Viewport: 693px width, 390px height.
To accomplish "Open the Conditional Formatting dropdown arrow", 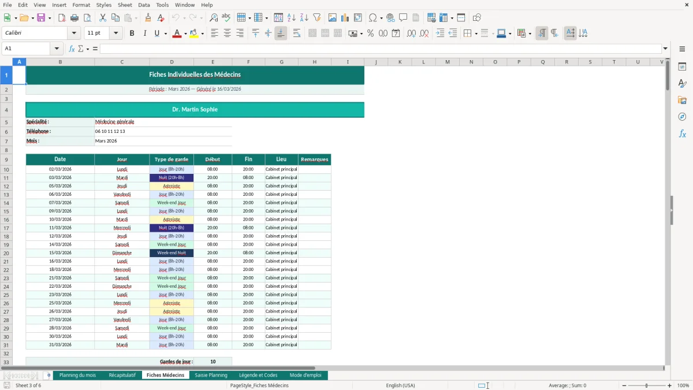I will pos(530,34).
